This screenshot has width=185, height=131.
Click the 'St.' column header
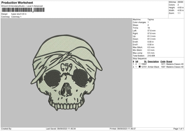pos(145,61)
